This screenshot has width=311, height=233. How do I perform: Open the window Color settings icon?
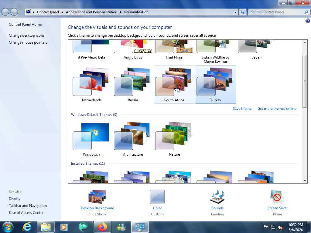[157, 197]
